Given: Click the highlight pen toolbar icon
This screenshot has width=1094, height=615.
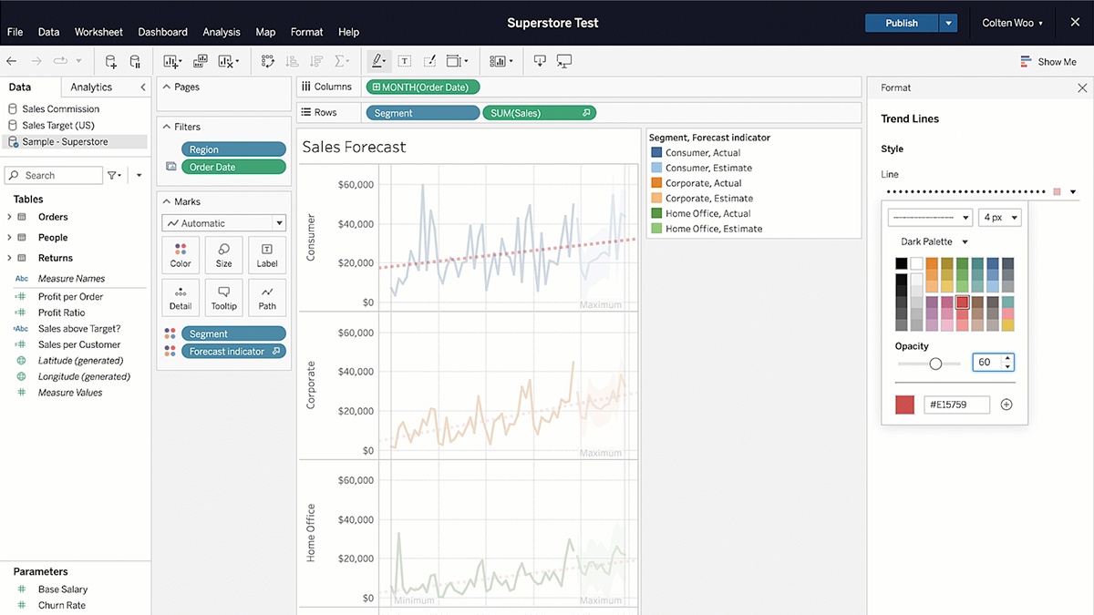Looking at the screenshot, I should 377,61.
